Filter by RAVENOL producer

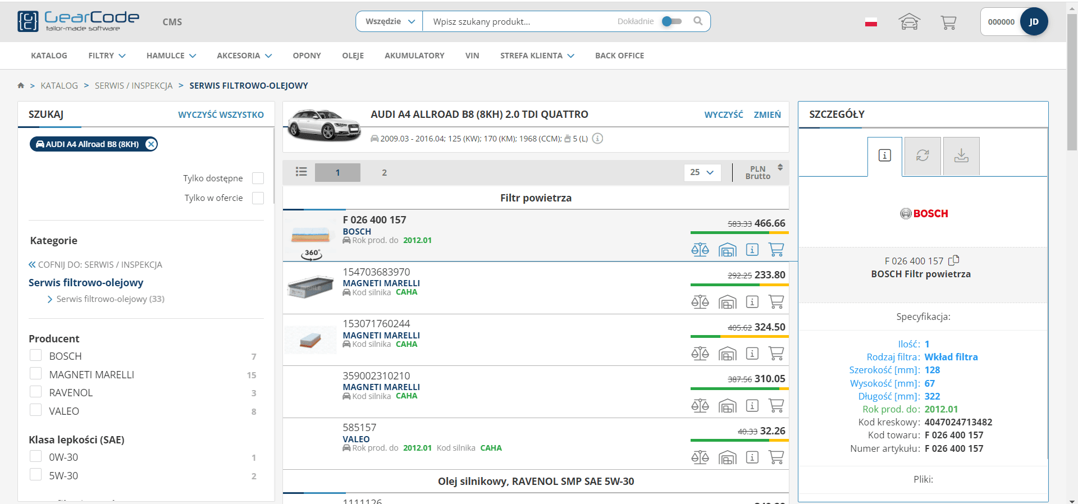[x=35, y=392]
